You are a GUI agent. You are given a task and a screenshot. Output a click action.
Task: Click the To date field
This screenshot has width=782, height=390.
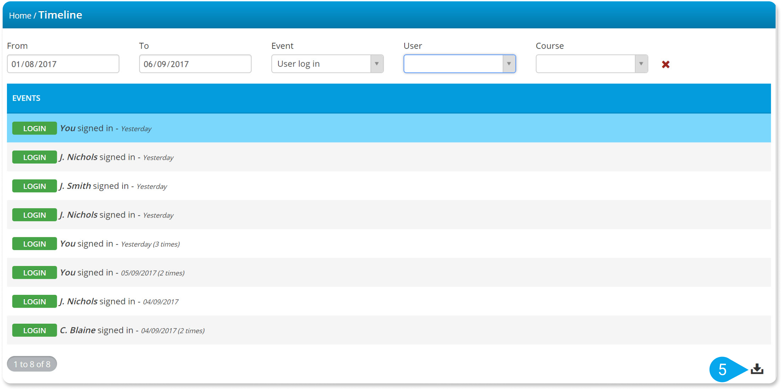coord(195,64)
